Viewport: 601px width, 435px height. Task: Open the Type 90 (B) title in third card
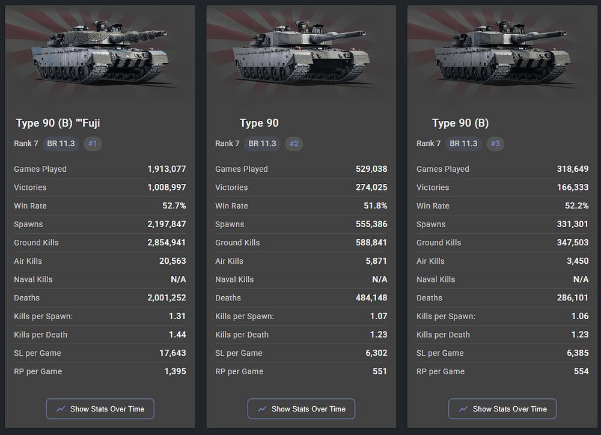pos(460,123)
